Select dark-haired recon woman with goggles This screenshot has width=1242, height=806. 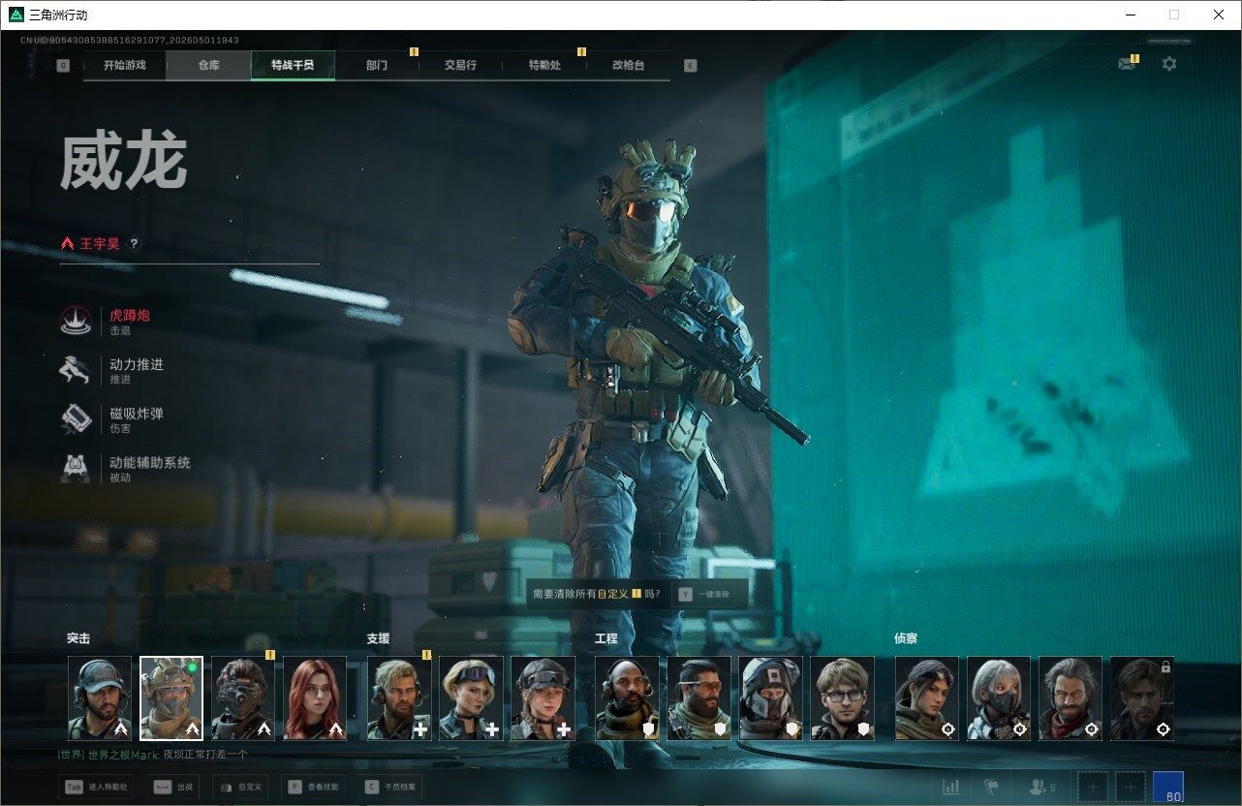(x=927, y=698)
